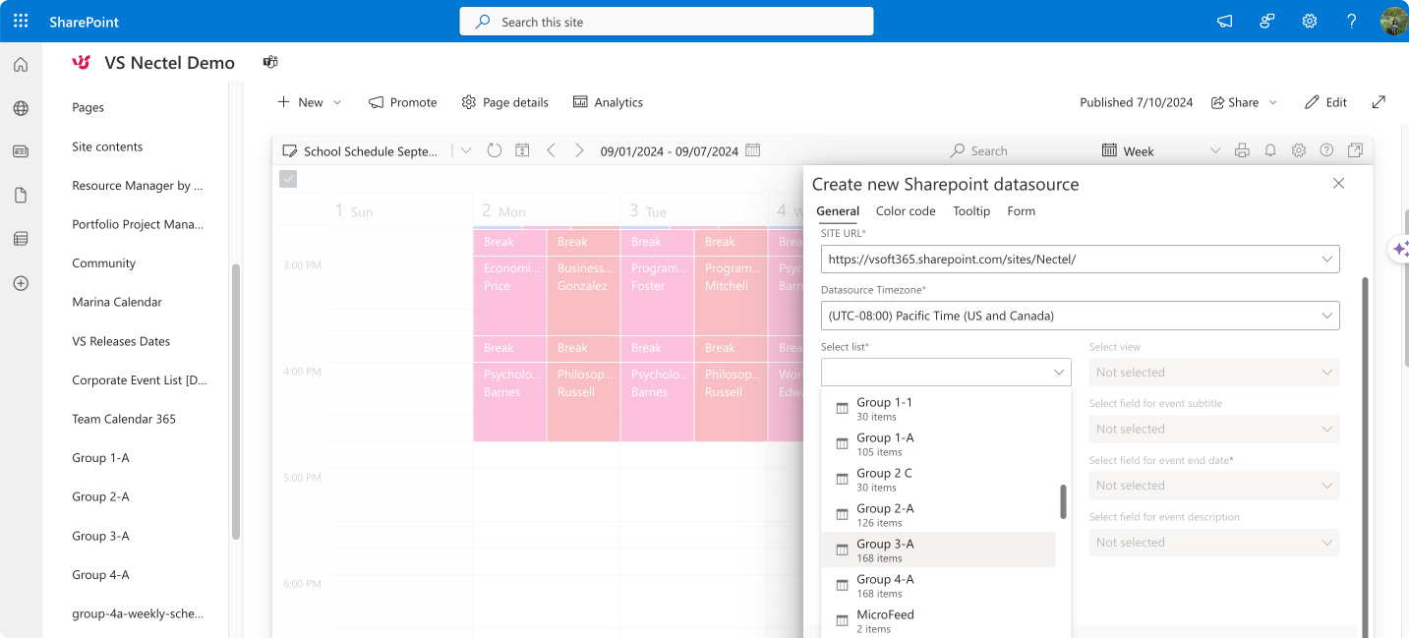The image size is (1409, 638).
Task: Click the calendar refresh icon
Action: point(495,150)
